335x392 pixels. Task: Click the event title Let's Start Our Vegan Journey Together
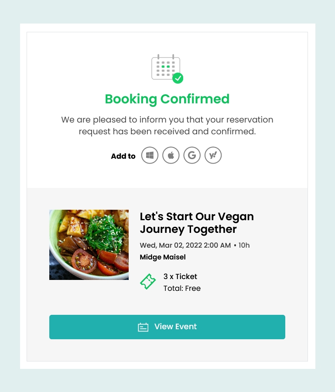tap(197, 223)
